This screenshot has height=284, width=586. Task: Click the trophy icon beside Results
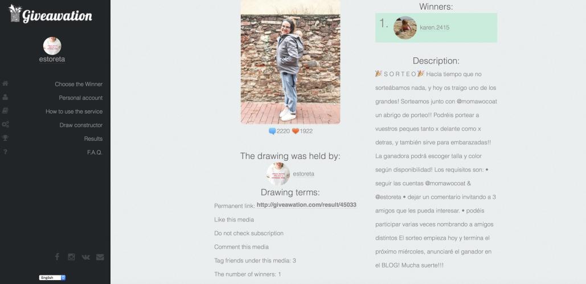pyautogui.click(x=5, y=138)
